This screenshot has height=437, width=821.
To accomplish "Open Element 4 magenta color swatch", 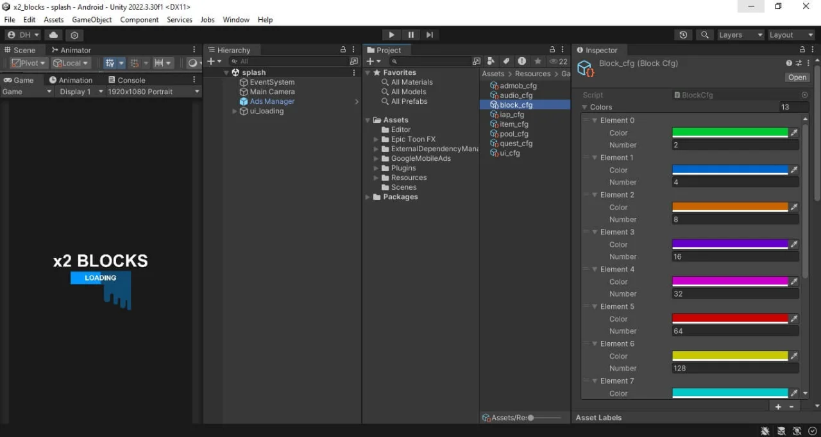I will point(730,282).
